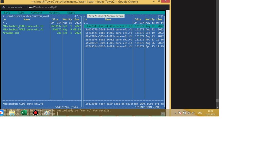This screenshot has width=257, height=144.
Task: Open the Options menu in mc
Action: (x=54, y=13)
